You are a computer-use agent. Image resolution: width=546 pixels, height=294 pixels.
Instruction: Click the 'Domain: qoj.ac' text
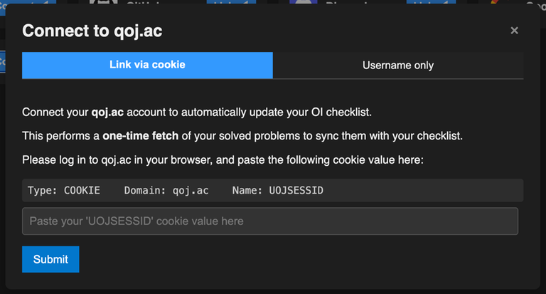pyautogui.click(x=166, y=191)
